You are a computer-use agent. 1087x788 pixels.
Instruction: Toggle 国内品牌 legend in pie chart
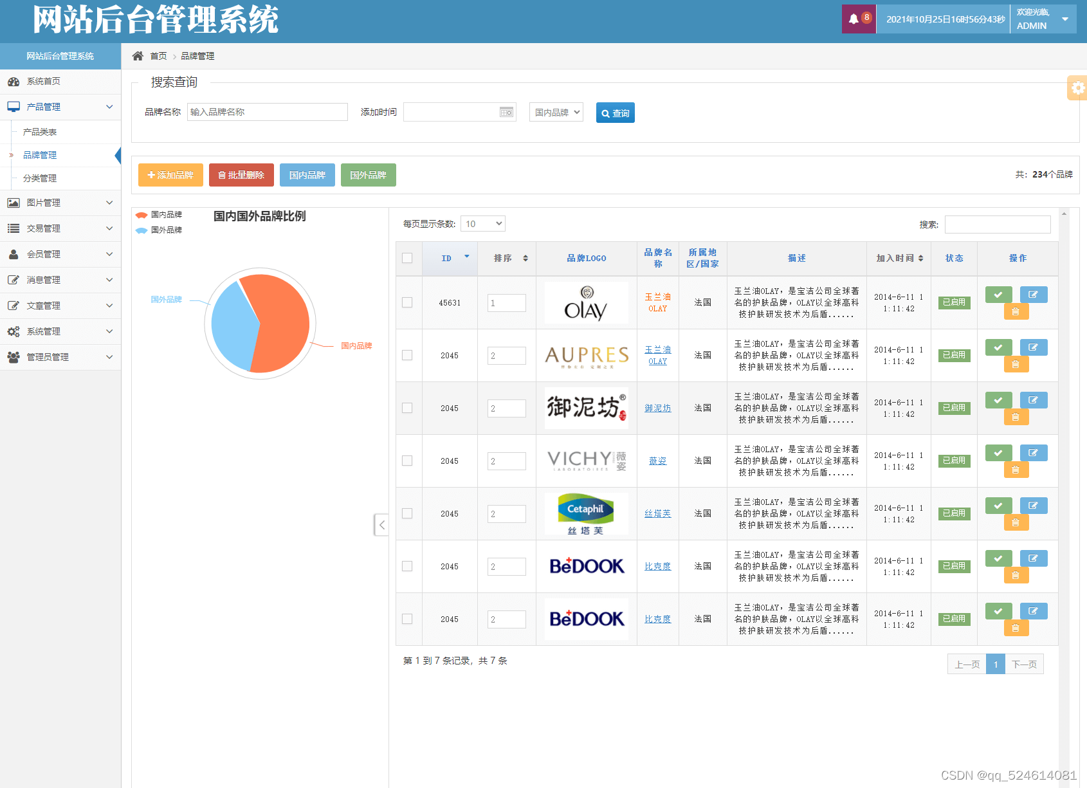coord(159,215)
